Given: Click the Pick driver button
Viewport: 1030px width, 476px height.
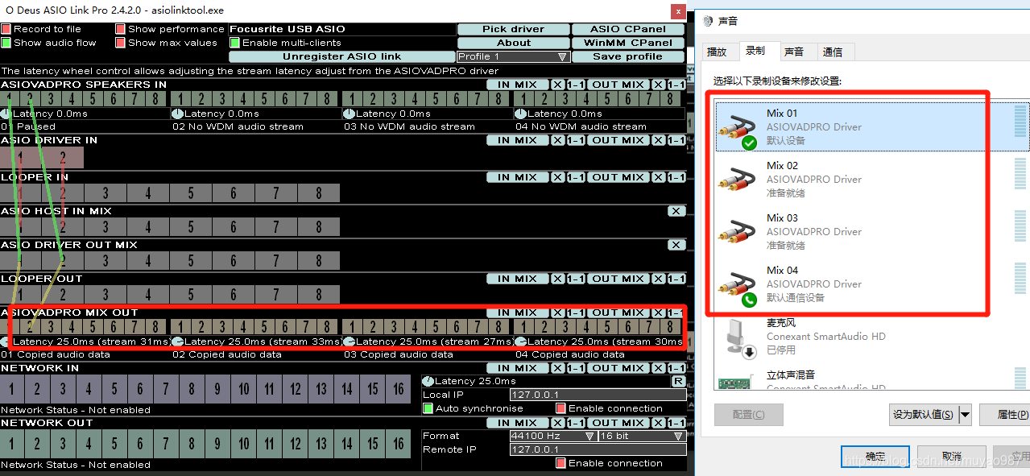Looking at the screenshot, I should [x=514, y=29].
